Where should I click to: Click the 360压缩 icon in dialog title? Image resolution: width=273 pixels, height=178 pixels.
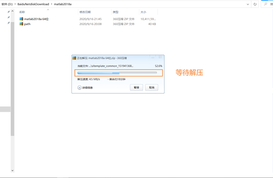click(74, 58)
